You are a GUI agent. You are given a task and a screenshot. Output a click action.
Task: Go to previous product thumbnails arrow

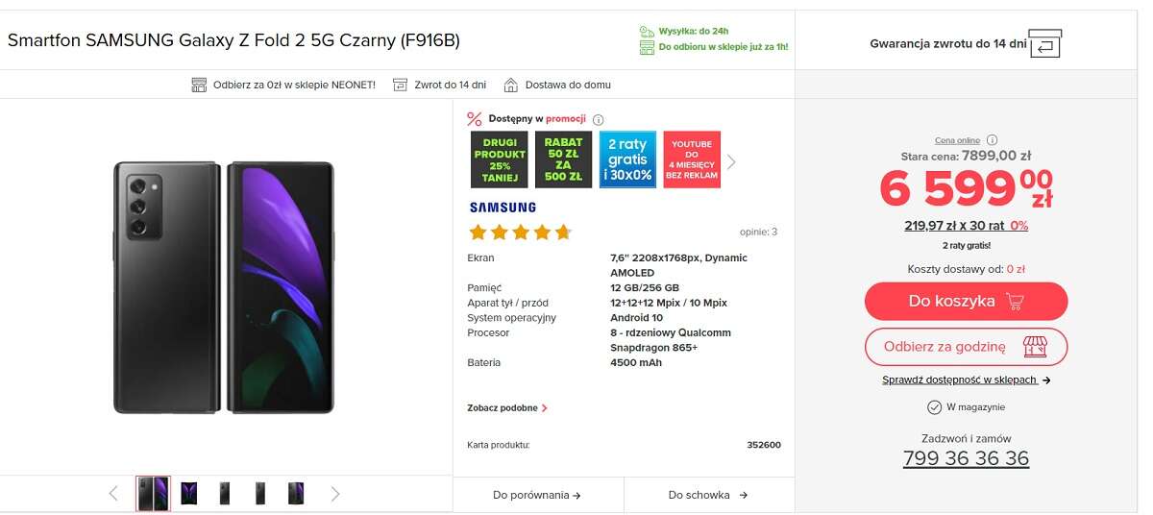113,494
